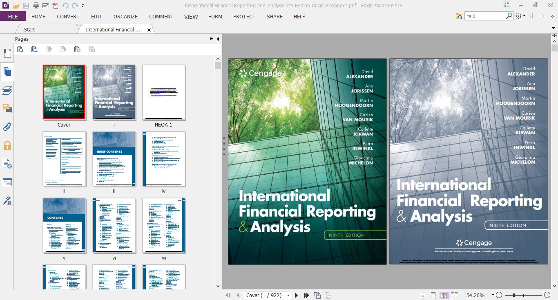Viewport: 558px width, 300px height.
Task: Open the Attachments paperclip panel
Action: [7, 127]
